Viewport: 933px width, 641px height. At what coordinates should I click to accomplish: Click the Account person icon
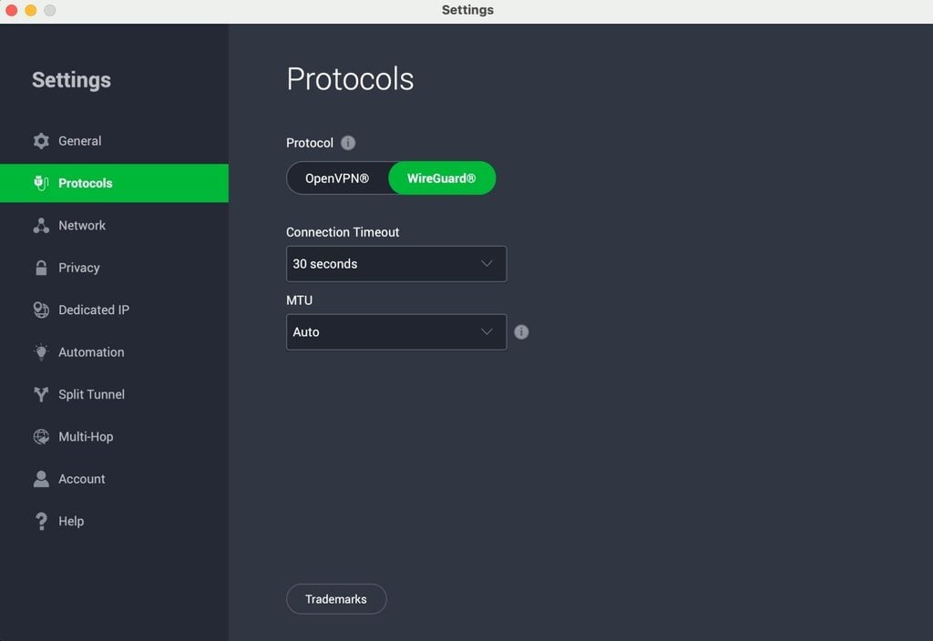[x=41, y=479]
